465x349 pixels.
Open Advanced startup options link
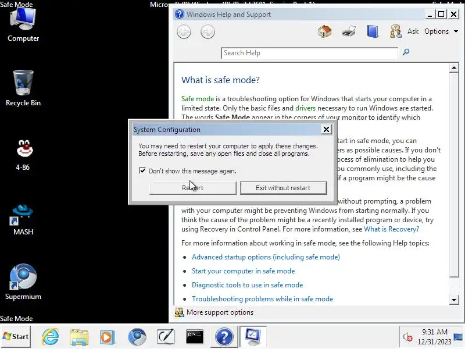266,257
